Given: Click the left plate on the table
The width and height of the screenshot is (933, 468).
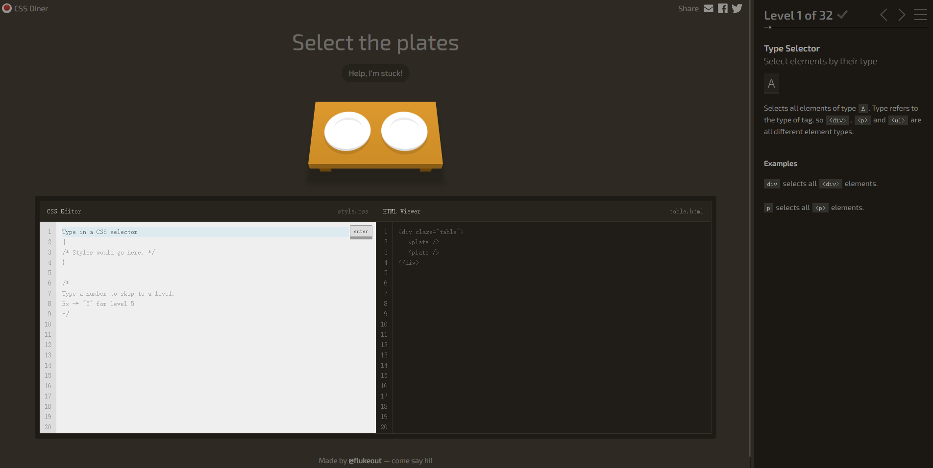Looking at the screenshot, I should (347, 131).
